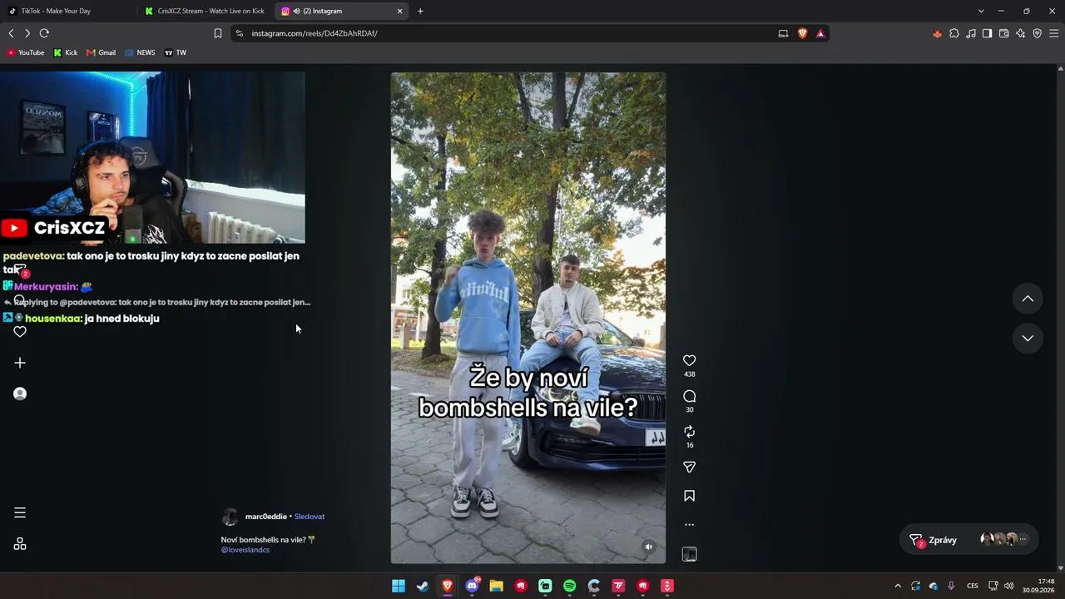The width and height of the screenshot is (1065, 599).
Task: Open a new browser tab
Action: coord(420,11)
